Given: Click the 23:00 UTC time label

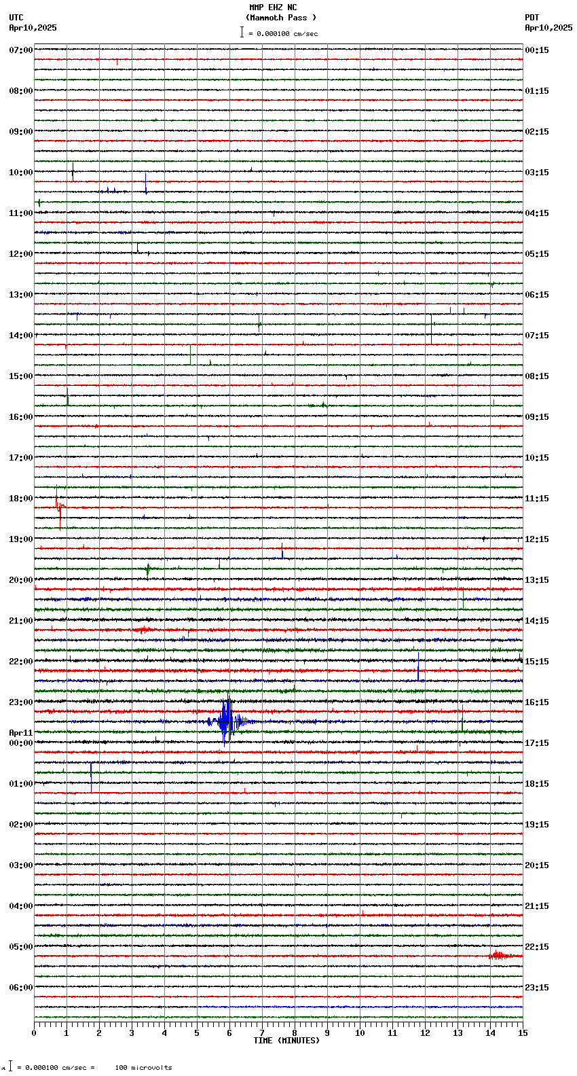Looking at the screenshot, I should [21, 702].
